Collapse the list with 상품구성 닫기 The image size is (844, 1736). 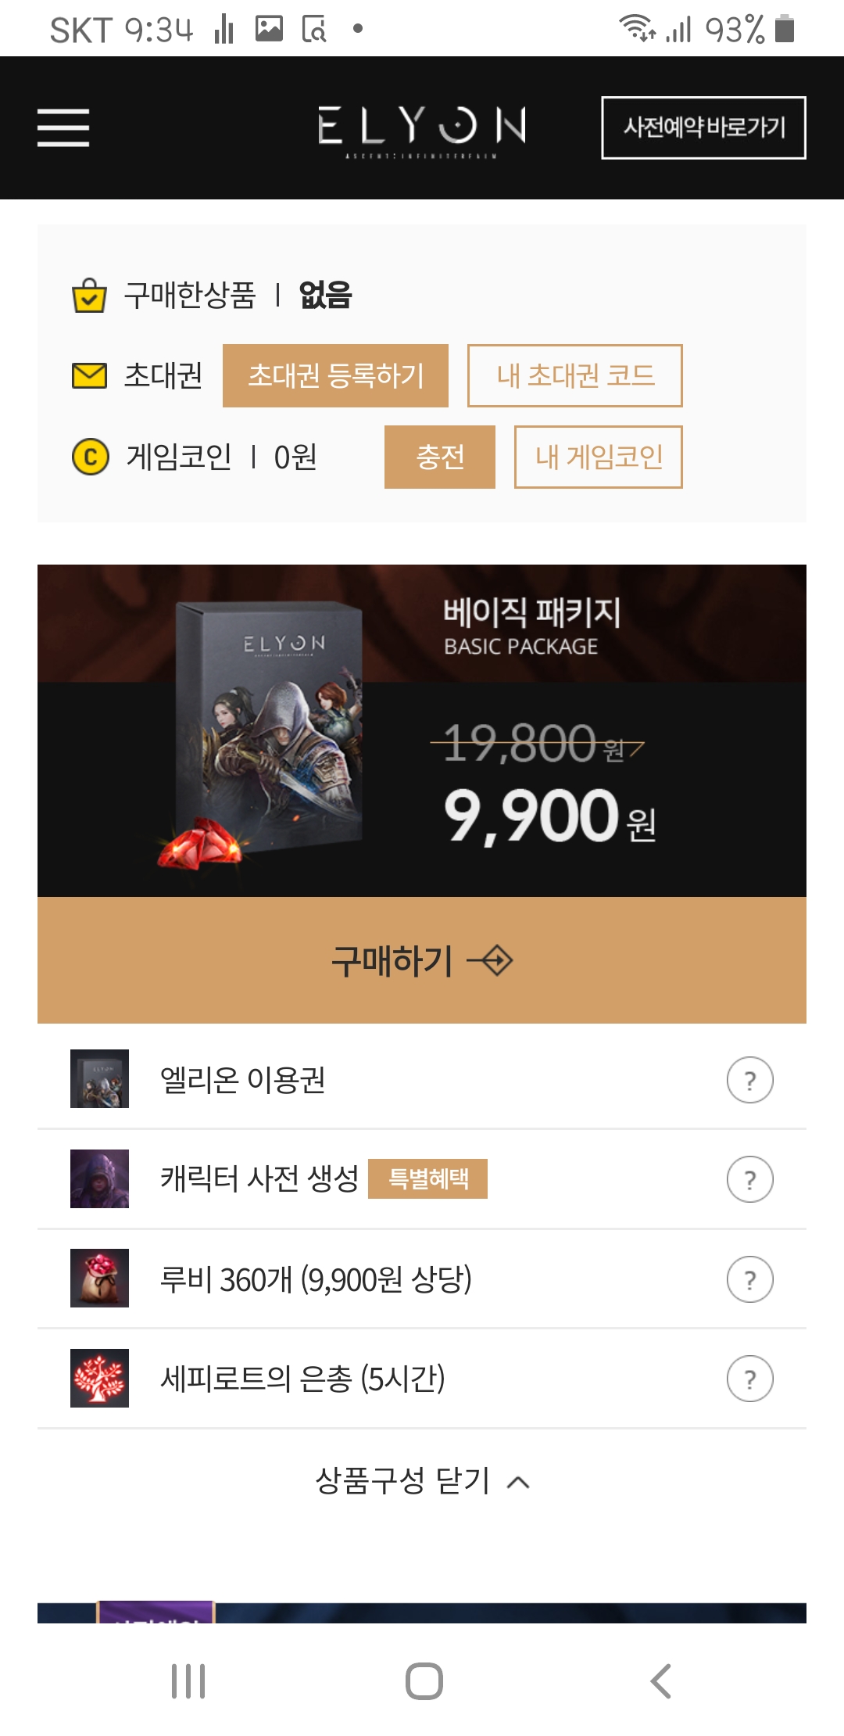click(422, 1480)
